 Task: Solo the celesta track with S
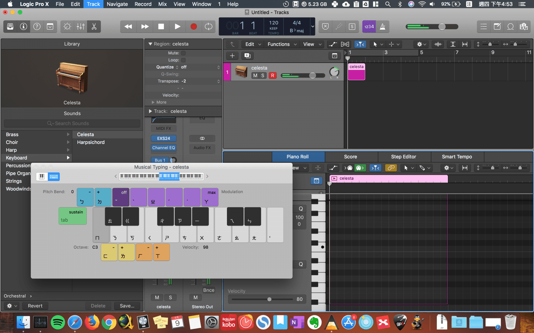tap(263, 76)
